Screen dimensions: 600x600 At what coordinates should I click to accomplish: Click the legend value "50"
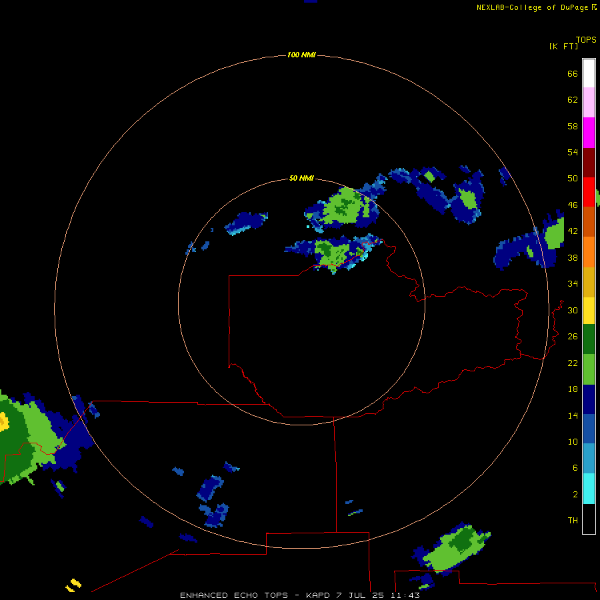coord(573,178)
